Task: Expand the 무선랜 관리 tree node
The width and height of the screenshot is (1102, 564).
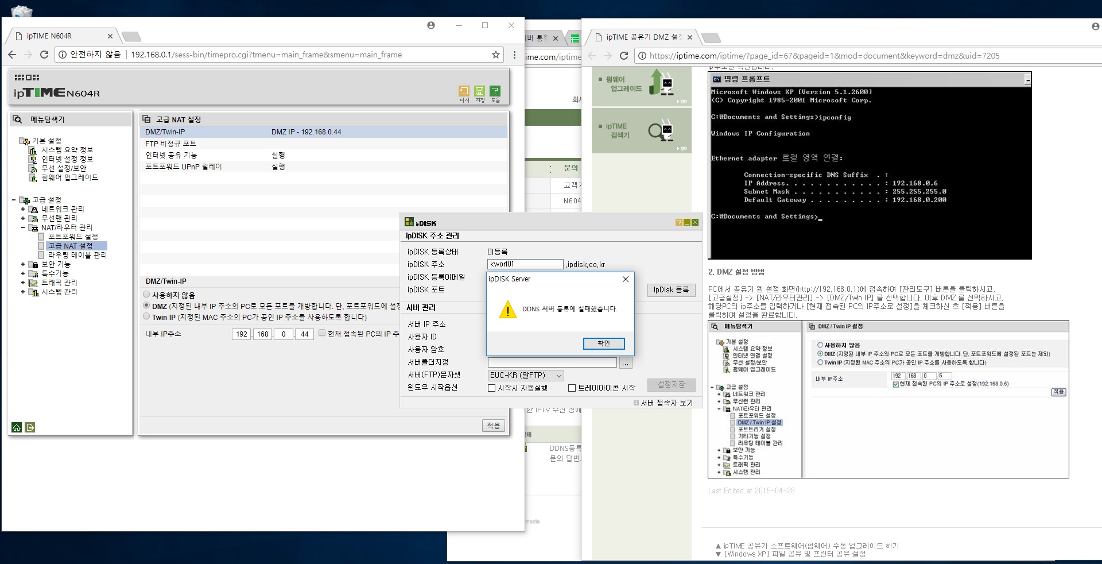Action: pyautogui.click(x=23, y=218)
